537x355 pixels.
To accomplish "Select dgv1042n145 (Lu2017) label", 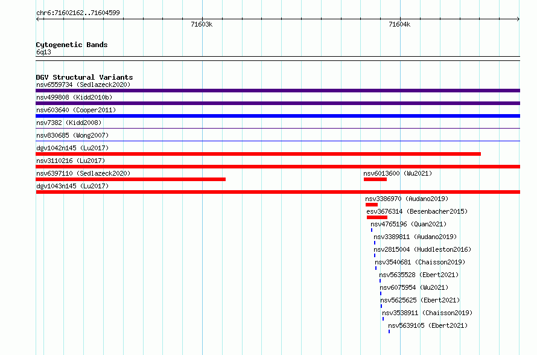I will tap(72, 148).
